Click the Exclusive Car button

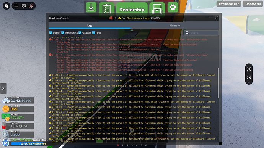click(229, 4)
